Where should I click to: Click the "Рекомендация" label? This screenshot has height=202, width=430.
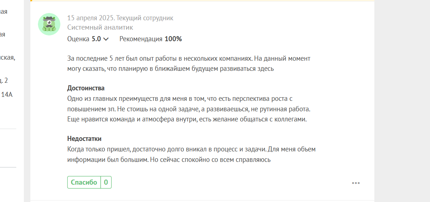click(x=141, y=39)
